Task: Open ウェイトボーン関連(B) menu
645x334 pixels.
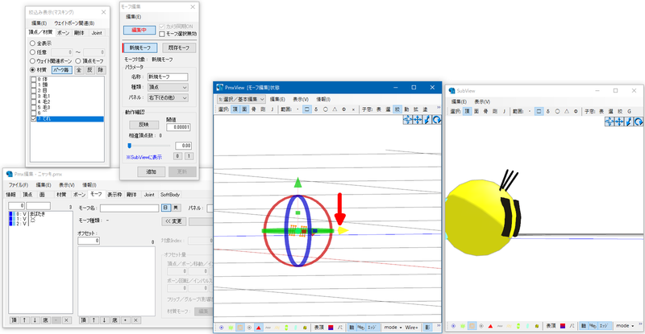Action: coord(74,23)
